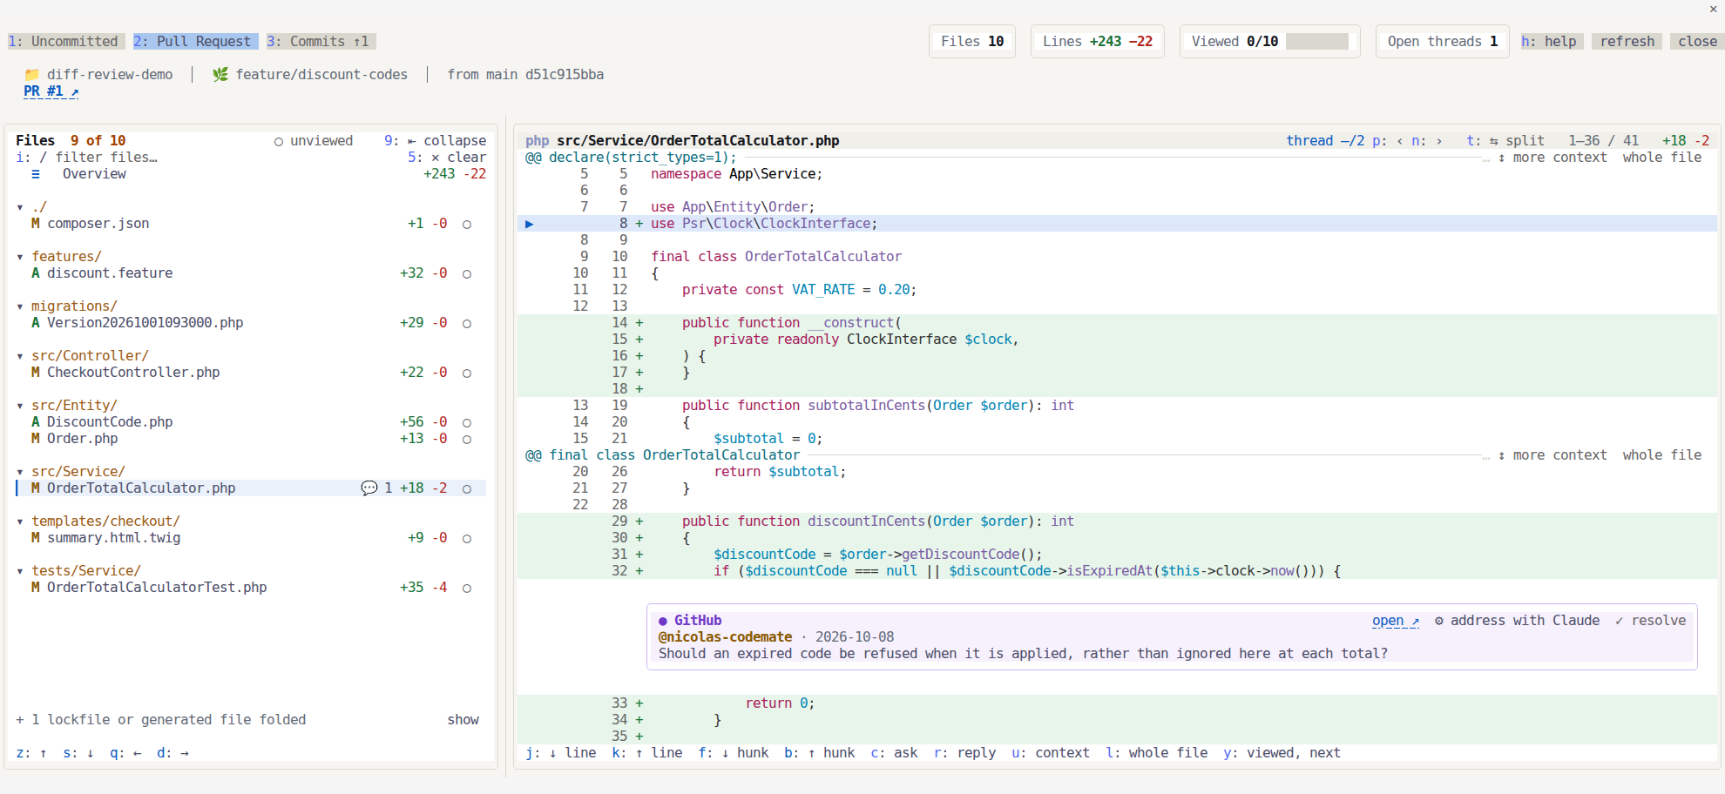The width and height of the screenshot is (1725, 794).
Task: Mark discount.feature as viewed
Action: [467, 274]
